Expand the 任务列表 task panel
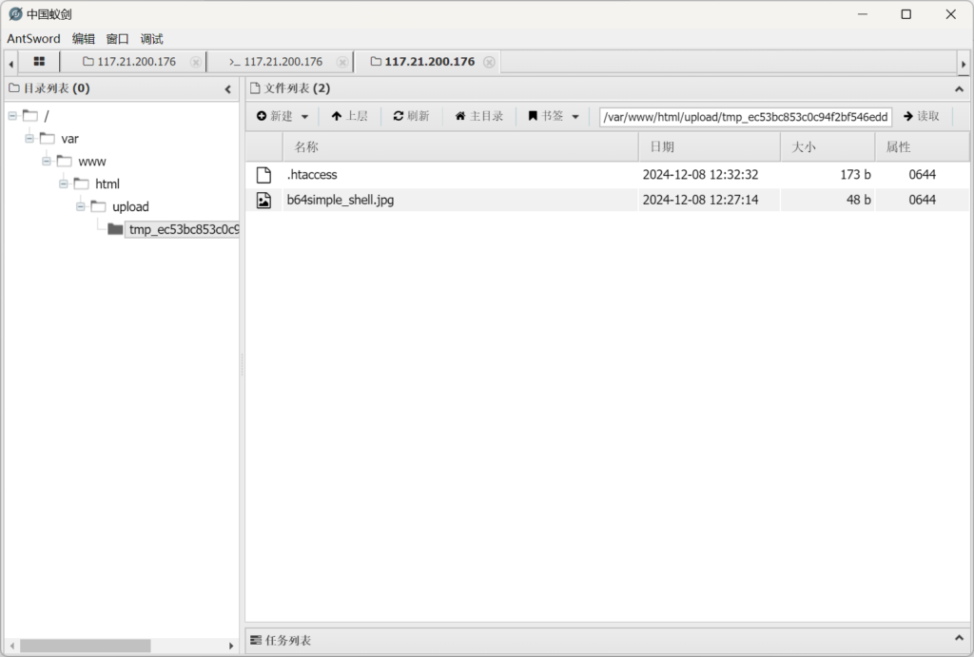The image size is (974, 657). 959,640
